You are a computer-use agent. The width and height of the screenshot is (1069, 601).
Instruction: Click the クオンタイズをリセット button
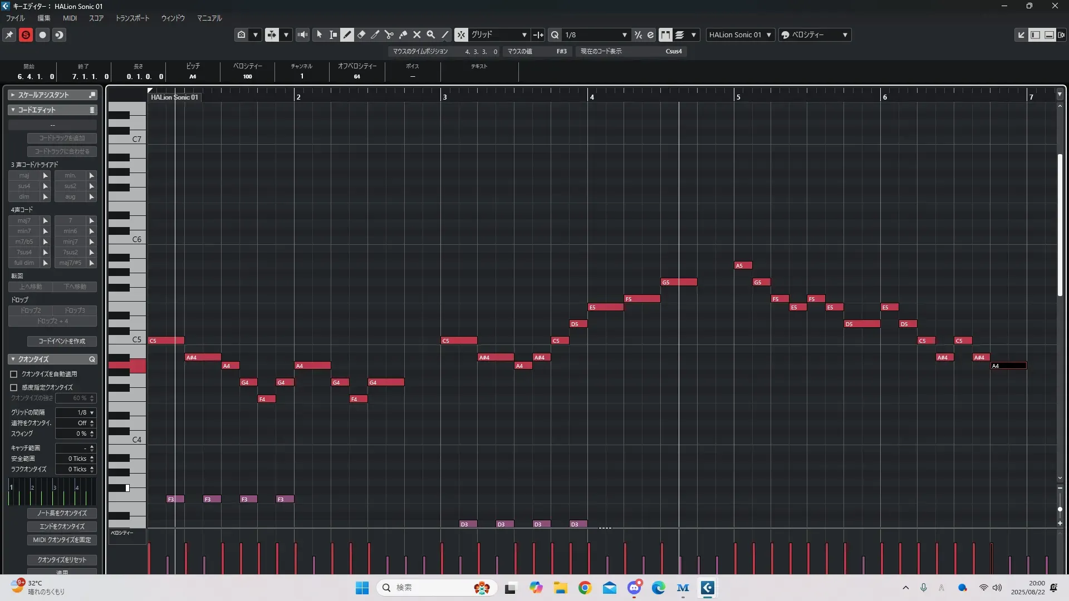point(62,560)
